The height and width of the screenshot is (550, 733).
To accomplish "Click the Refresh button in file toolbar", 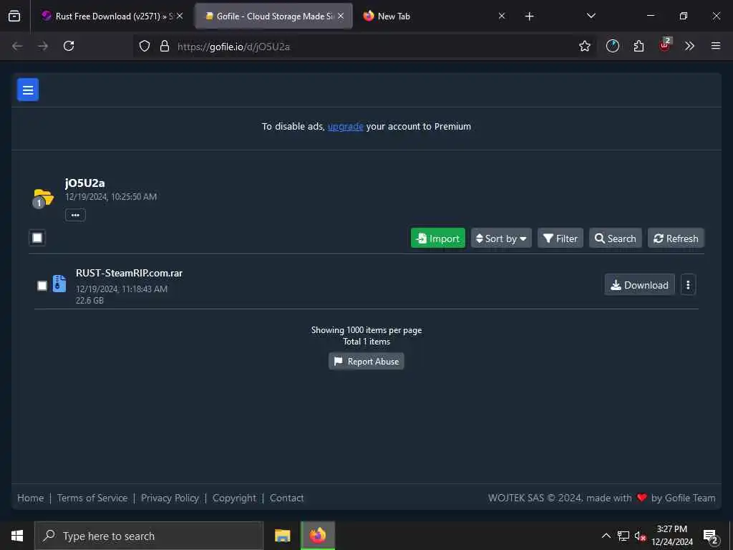I will click(676, 238).
